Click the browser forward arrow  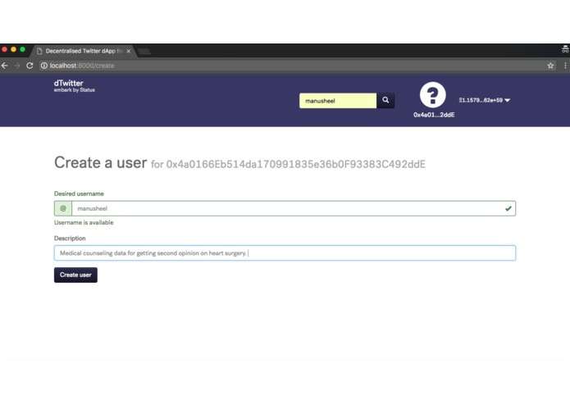(17, 66)
